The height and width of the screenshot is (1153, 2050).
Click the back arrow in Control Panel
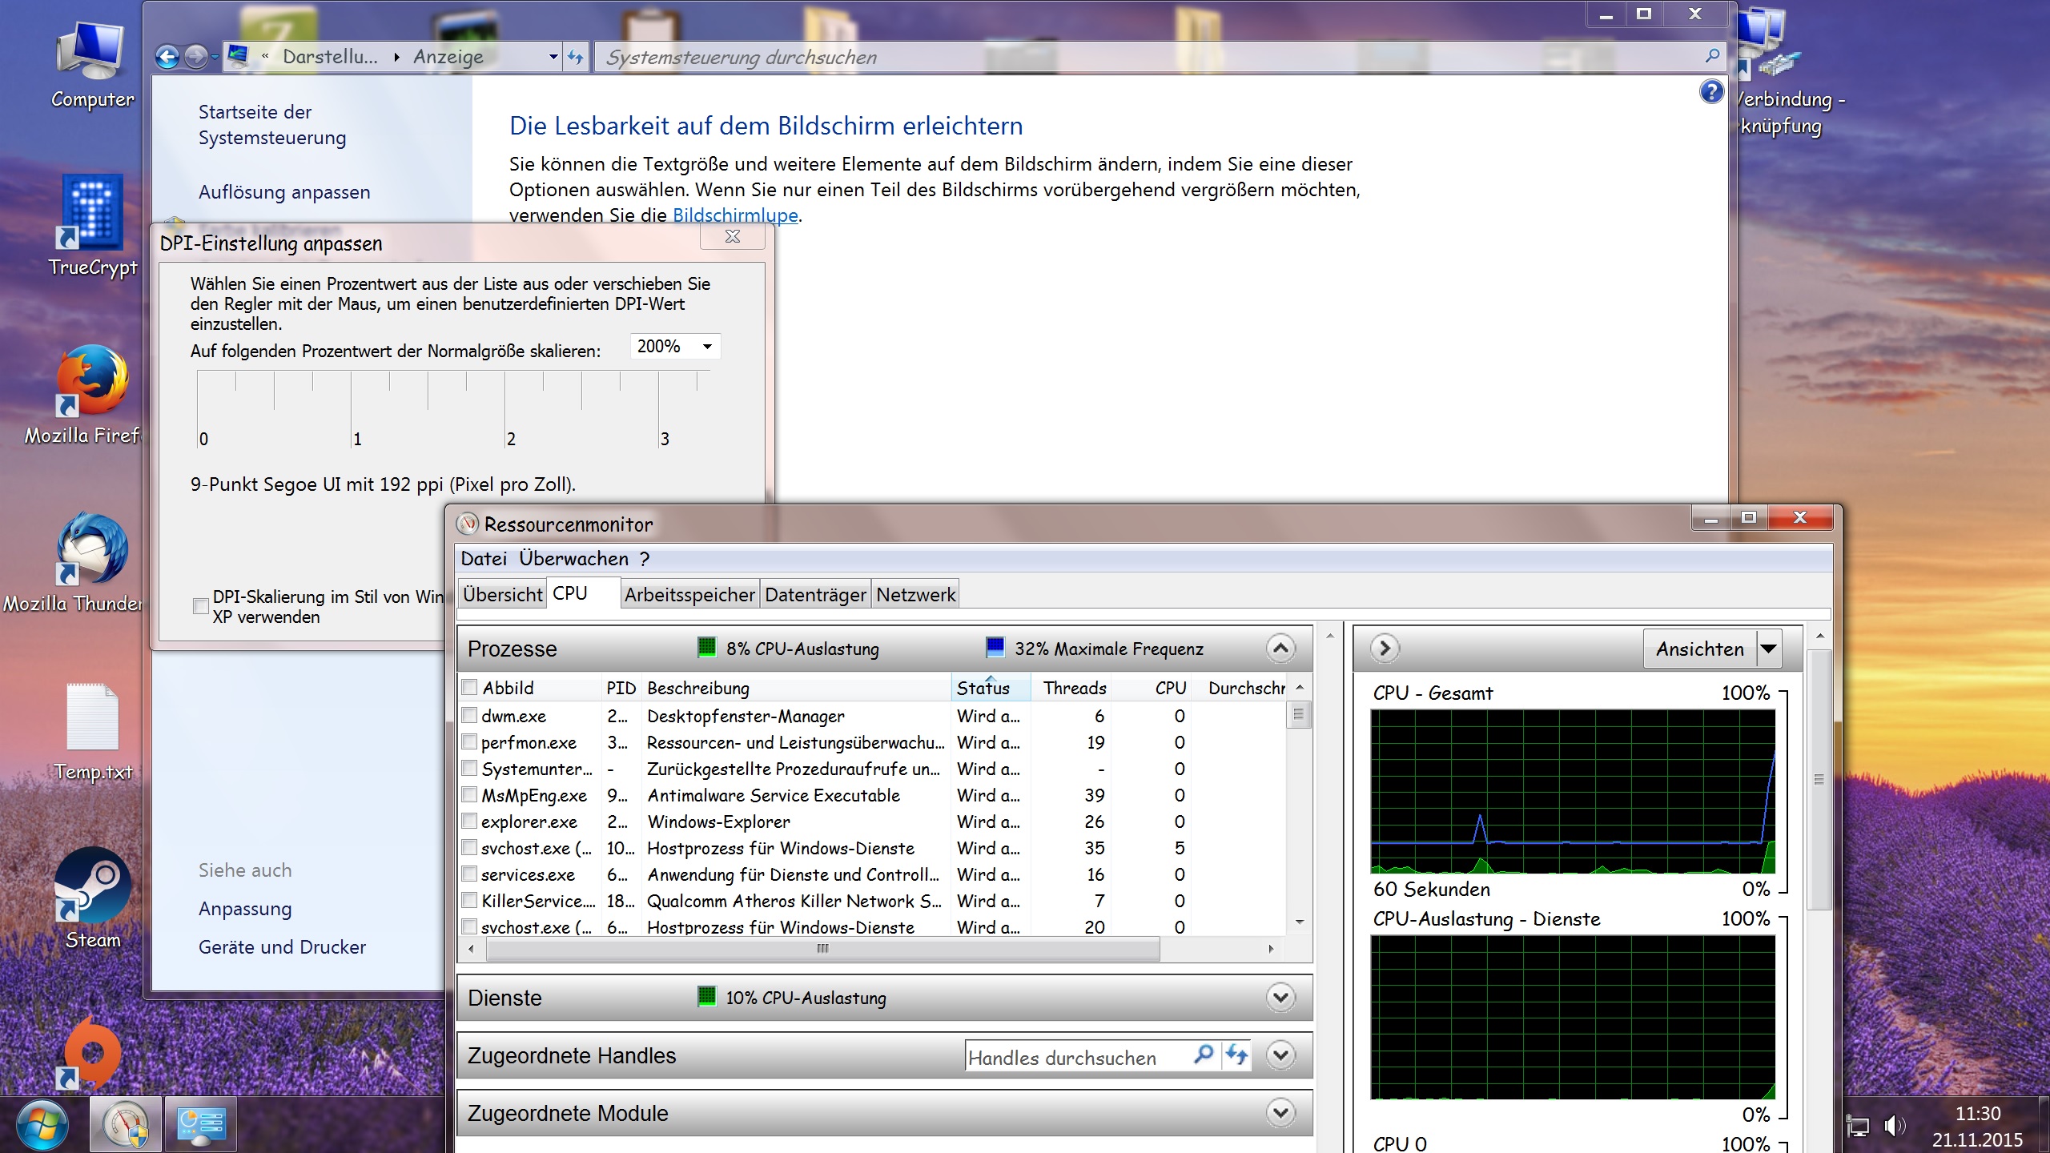[x=167, y=57]
